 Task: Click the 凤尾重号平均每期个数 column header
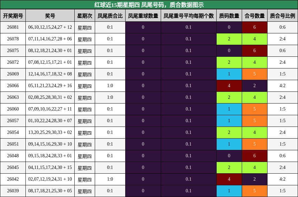click(189, 16)
